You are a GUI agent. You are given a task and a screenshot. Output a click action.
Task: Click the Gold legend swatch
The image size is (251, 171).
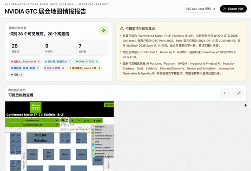pos(93,142)
